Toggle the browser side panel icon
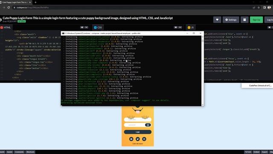This screenshot has width=273, height=154. 264,8
